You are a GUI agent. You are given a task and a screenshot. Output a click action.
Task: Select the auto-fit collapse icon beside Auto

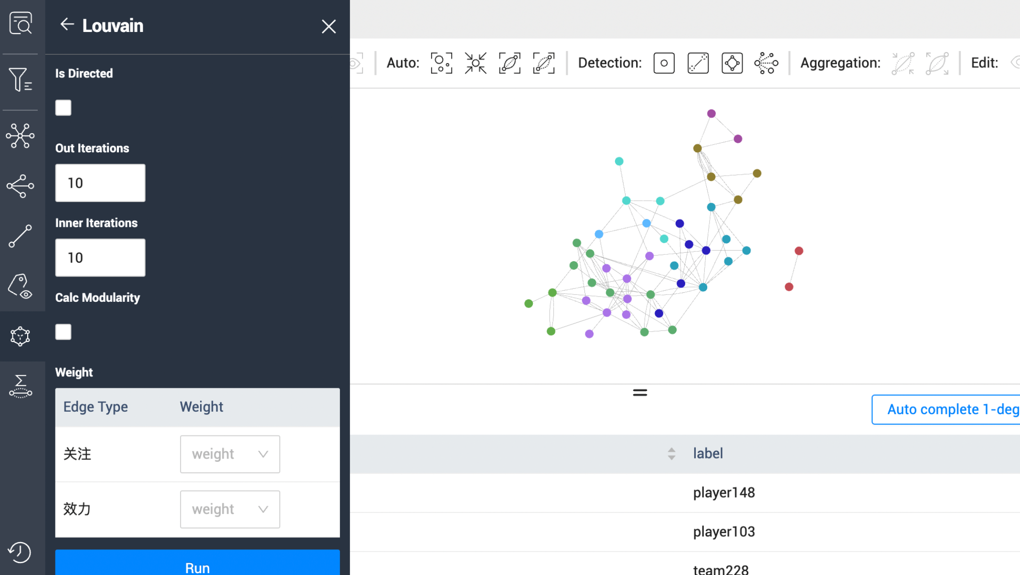click(x=475, y=63)
